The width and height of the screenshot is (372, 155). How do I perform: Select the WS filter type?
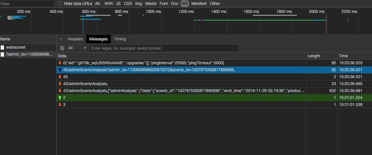184,4
